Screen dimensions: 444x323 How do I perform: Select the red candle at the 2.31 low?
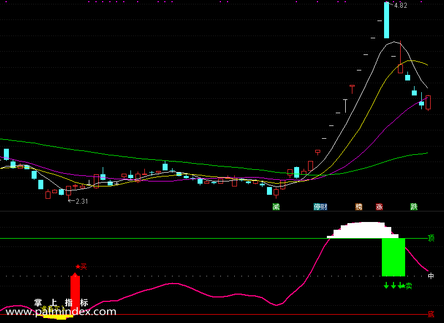point(68,193)
